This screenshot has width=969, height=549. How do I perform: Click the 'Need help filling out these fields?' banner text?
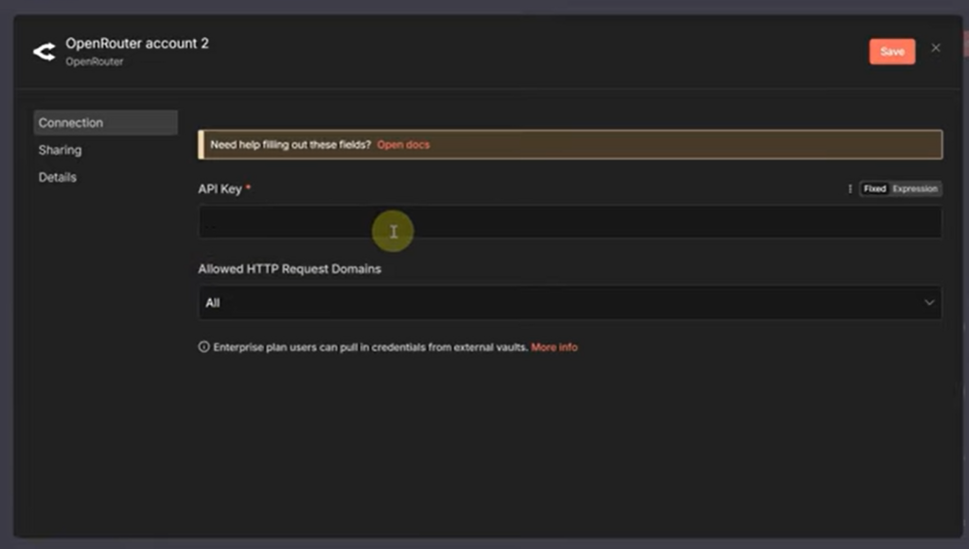pyautogui.click(x=291, y=145)
